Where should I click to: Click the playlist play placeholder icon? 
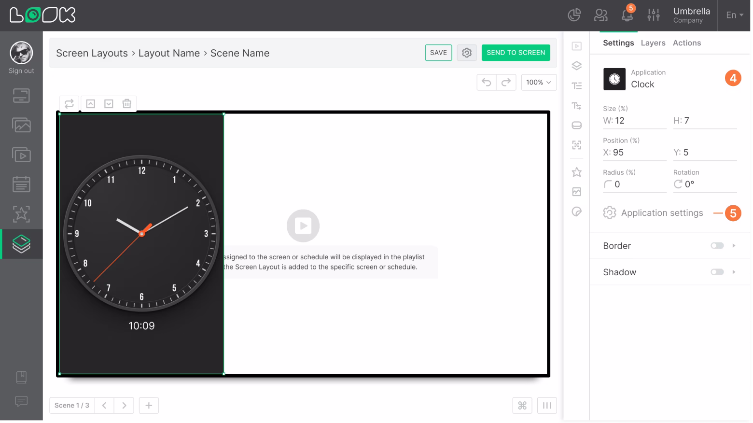pos(303,226)
